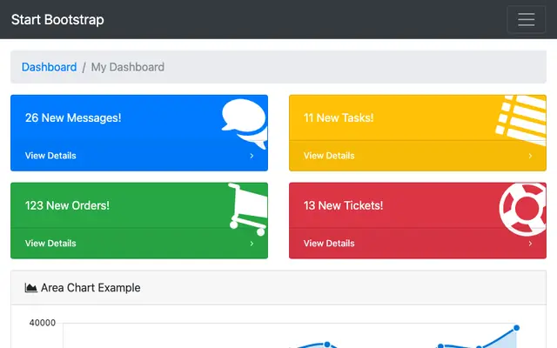Click the 26 New Messages! heading
Screen dimensions: 557x348
coord(73,117)
